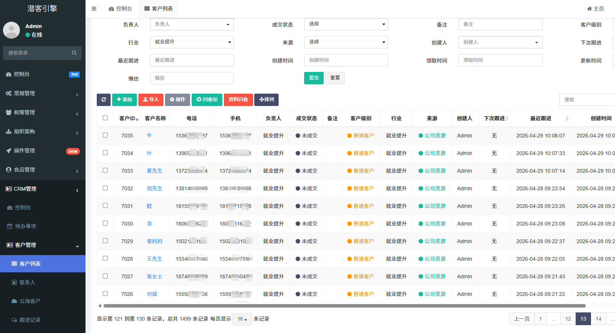Screen dimensions: 615x333
Task: Collapse the 客户管理 submenu chevron
Action: [x=78, y=246]
